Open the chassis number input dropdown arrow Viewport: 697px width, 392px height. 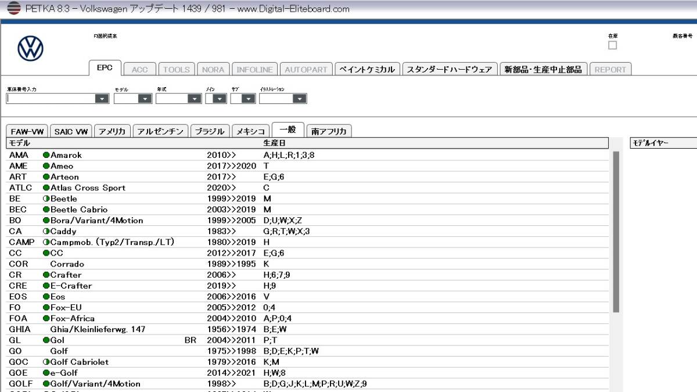coord(102,99)
